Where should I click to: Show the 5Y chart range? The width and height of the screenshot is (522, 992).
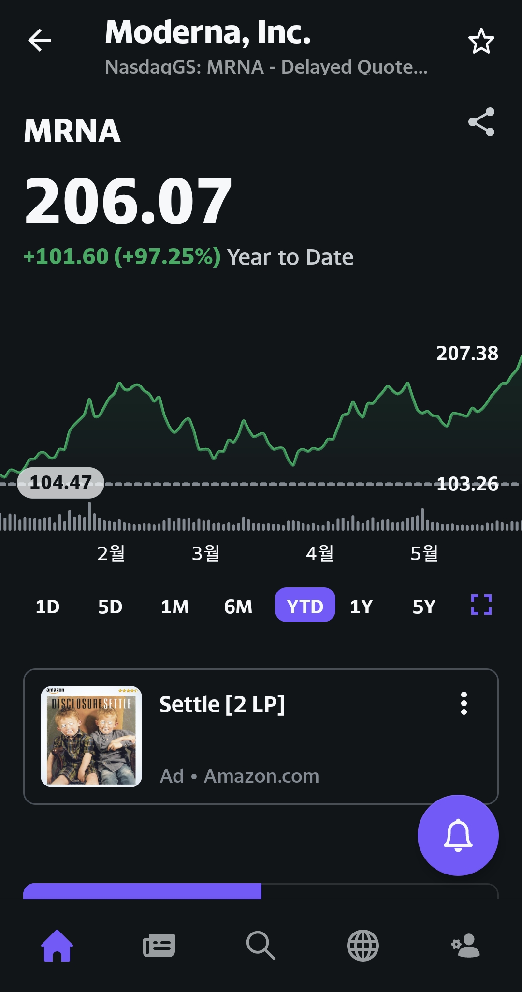tap(424, 606)
